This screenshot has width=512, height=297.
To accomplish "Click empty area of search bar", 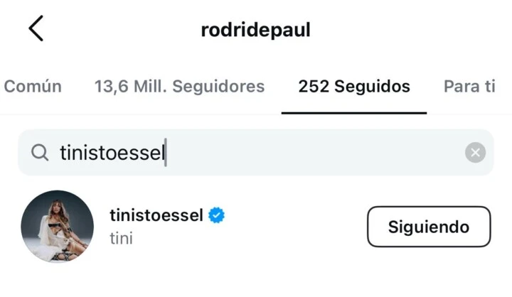I will pyautogui.click(x=314, y=153).
